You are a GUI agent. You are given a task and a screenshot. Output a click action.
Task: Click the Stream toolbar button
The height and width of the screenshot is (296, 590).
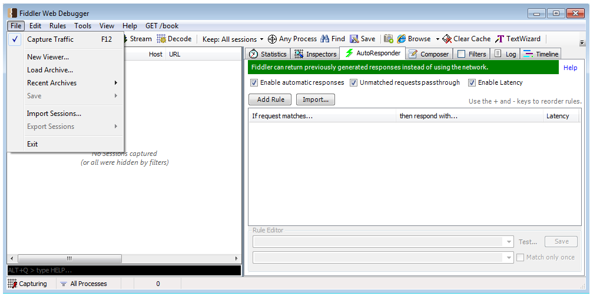point(137,39)
